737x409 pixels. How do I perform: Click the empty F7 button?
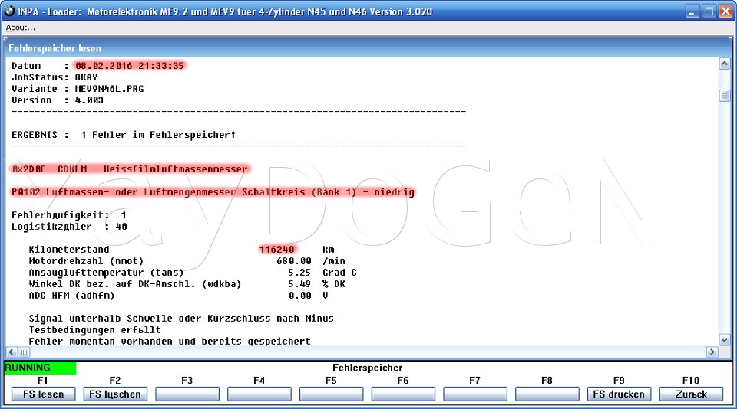[x=475, y=394]
